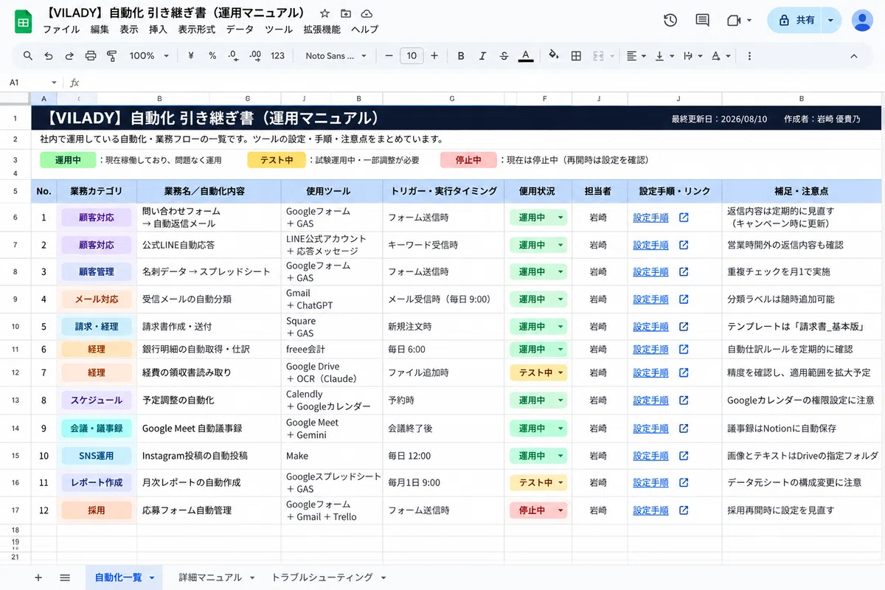Viewport: 885px width, 590px height.
Task: Collapse the toolbar header with the chevron
Action: [854, 56]
